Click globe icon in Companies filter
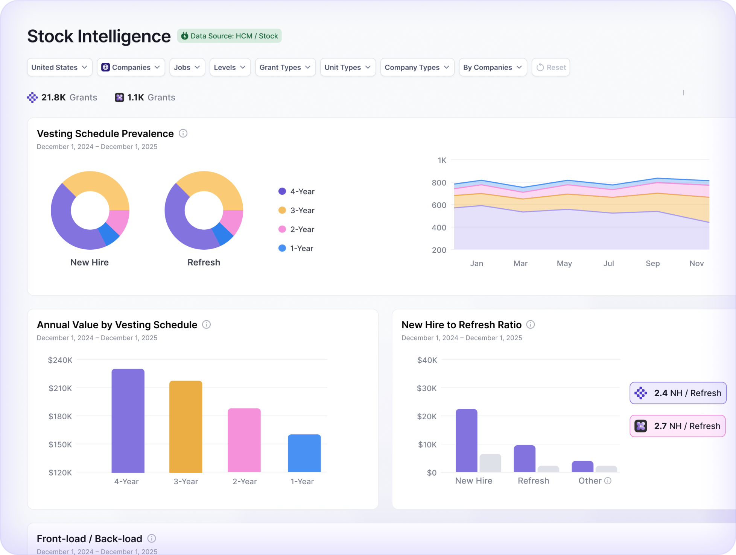This screenshot has height=555, width=736. point(106,67)
